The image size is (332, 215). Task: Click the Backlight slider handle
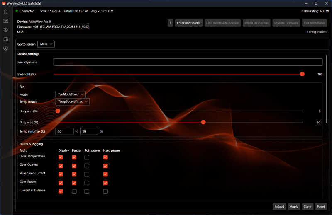coord(303,74)
